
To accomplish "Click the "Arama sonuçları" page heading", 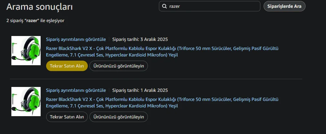I will click(x=40, y=7).
